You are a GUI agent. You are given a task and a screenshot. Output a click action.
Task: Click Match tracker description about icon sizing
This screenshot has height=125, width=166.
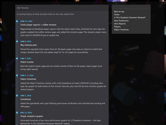[61, 68]
